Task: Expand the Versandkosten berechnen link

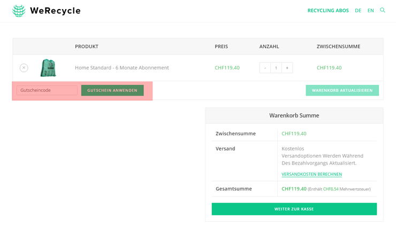Action: pos(311,174)
